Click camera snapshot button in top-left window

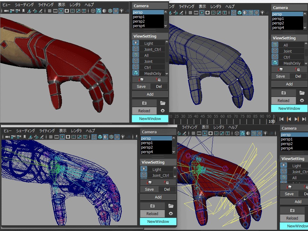[x=144, y=103]
